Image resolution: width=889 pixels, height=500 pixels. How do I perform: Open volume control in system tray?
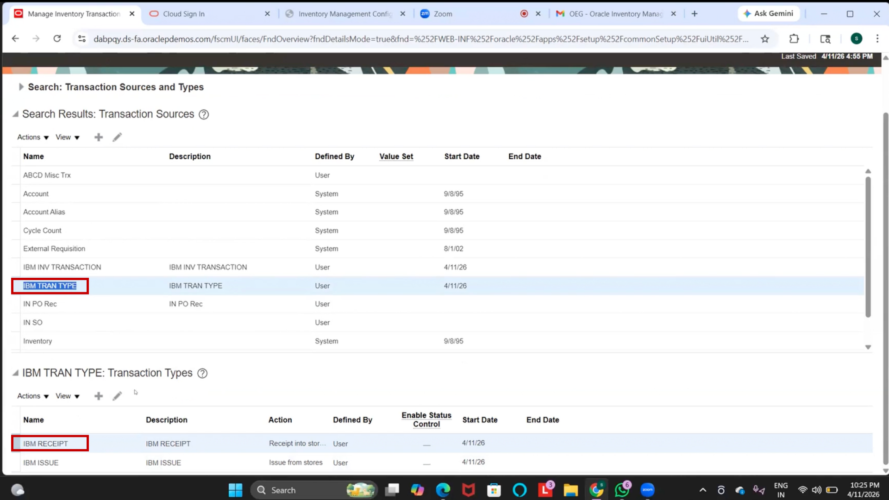click(x=817, y=490)
